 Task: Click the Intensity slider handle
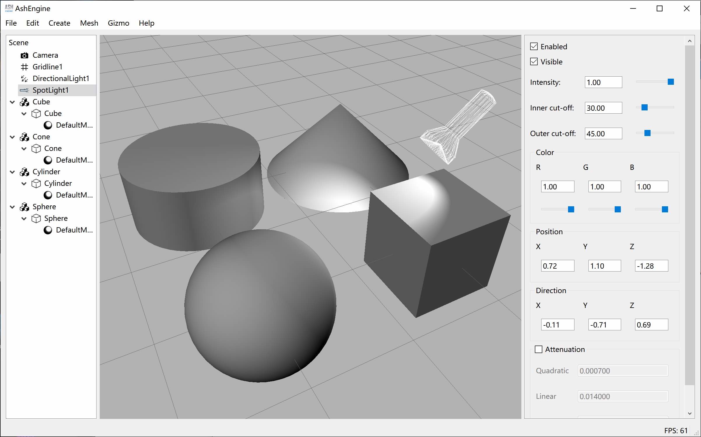tap(671, 82)
